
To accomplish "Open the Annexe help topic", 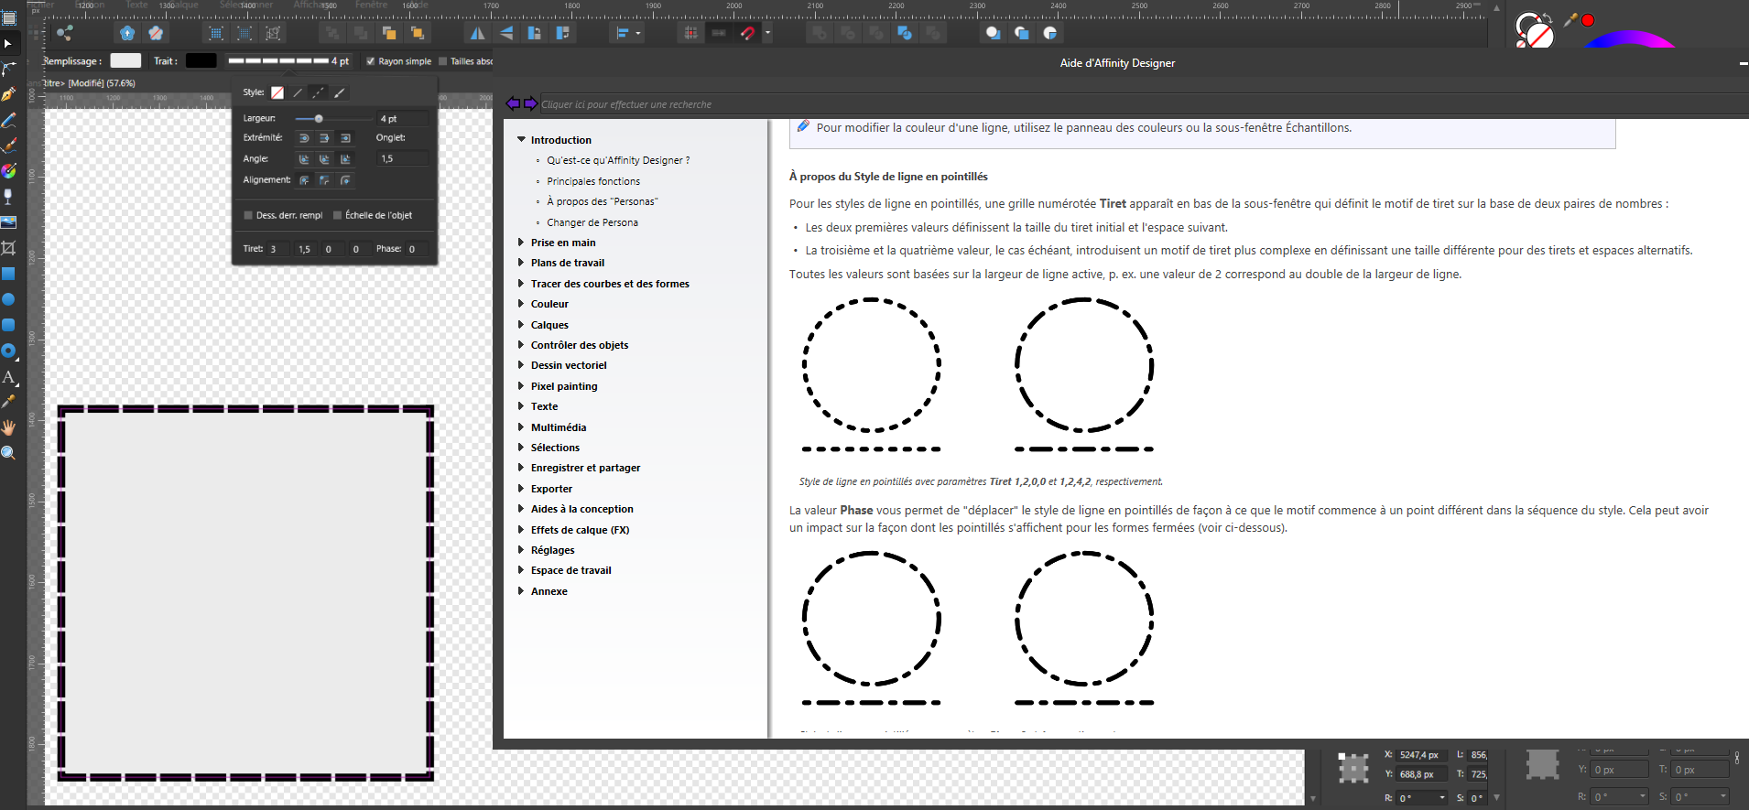I will 549,591.
